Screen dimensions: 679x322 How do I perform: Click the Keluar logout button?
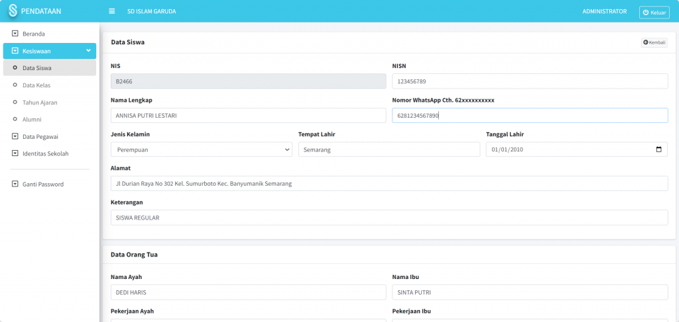pyautogui.click(x=654, y=13)
